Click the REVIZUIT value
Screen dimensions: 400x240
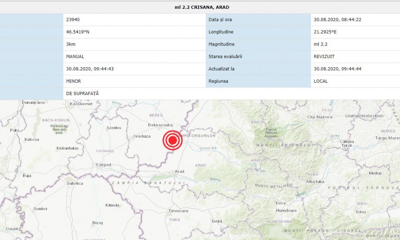pos(324,57)
